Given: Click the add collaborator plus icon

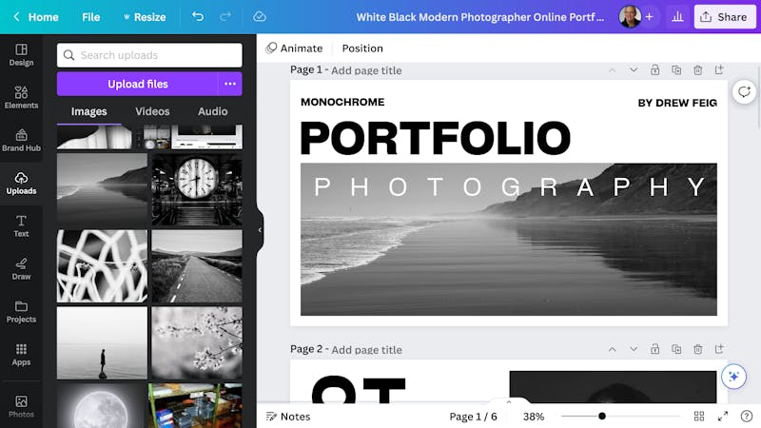Looking at the screenshot, I should [649, 17].
